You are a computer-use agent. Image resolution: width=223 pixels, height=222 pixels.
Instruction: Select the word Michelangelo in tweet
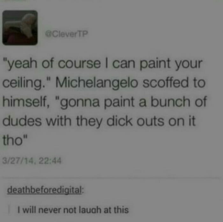(97, 83)
